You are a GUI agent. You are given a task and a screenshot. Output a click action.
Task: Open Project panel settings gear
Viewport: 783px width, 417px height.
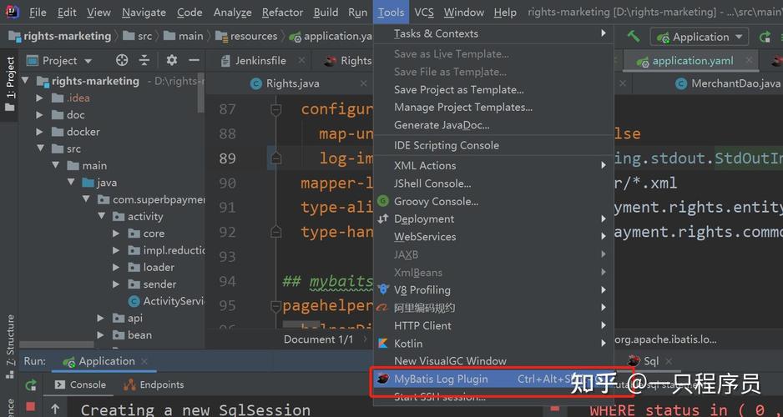coord(172,61)
